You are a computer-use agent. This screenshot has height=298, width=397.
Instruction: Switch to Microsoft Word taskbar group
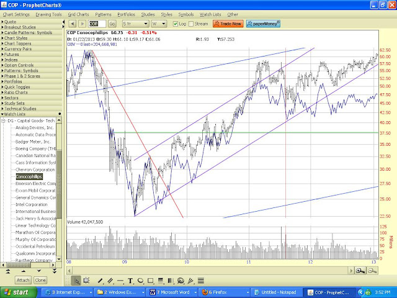[x=172, y=292]
